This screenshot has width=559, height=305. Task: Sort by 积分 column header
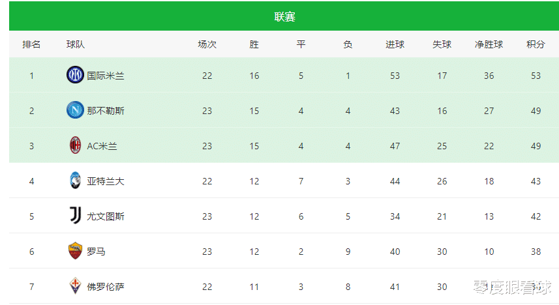(536, 44)
